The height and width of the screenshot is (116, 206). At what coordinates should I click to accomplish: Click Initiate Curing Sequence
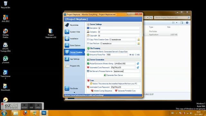102,91
